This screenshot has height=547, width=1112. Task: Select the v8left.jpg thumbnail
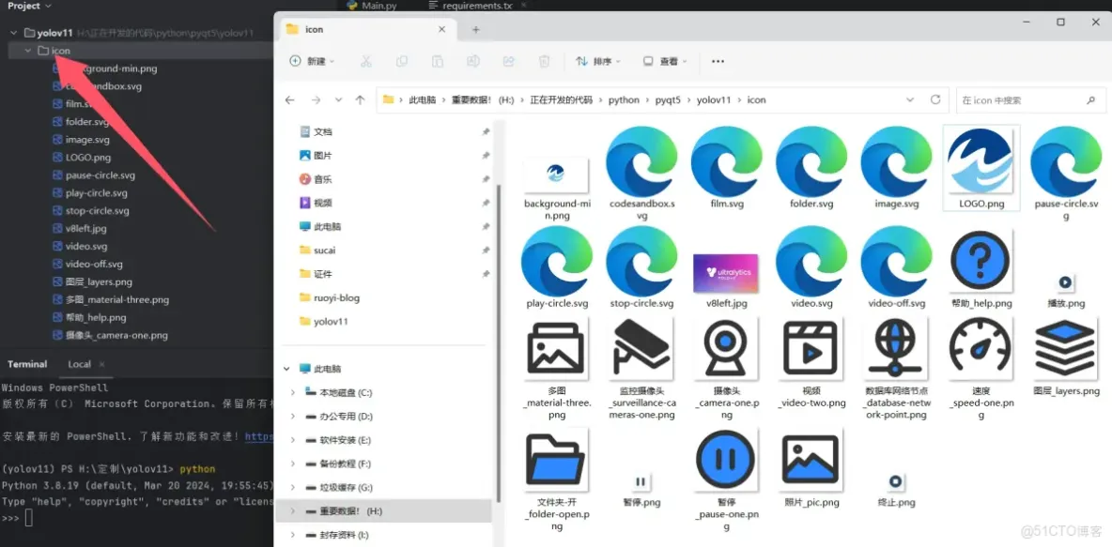click(x=727, y=273)
